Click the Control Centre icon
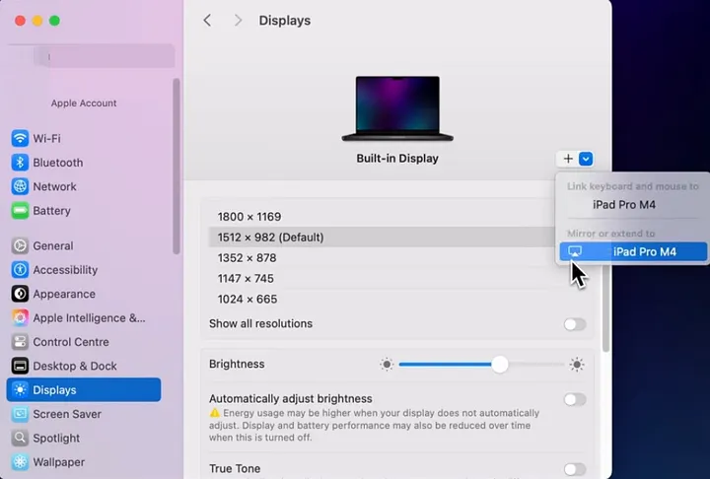 coord(20,342)
